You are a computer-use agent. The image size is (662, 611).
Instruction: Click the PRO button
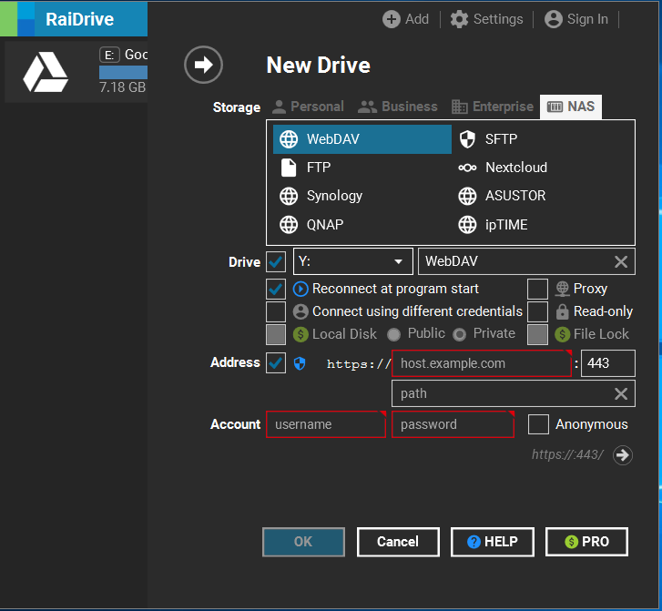(x=586, y=542)
